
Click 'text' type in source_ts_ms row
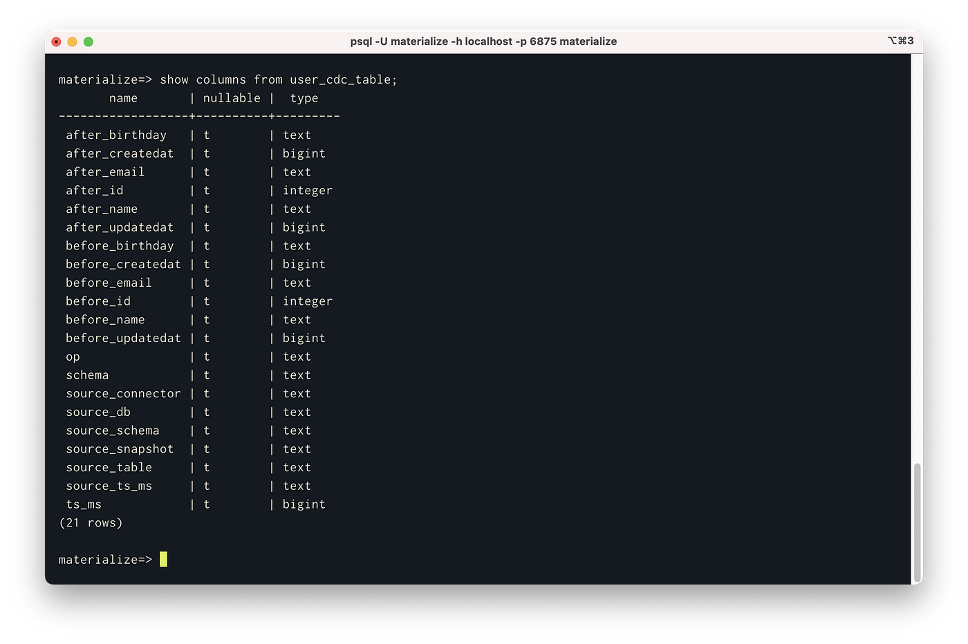297,486
